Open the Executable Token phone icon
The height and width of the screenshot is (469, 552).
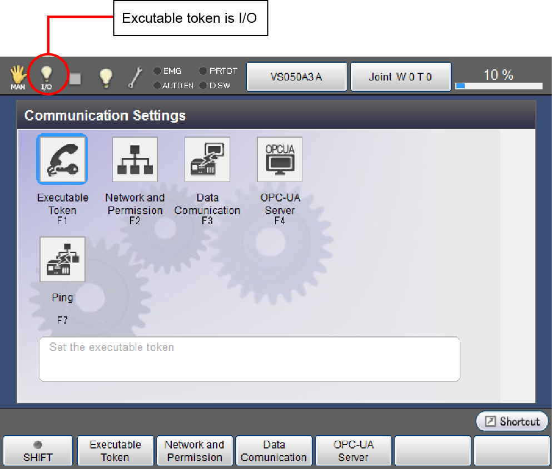(x=62, y=159)
